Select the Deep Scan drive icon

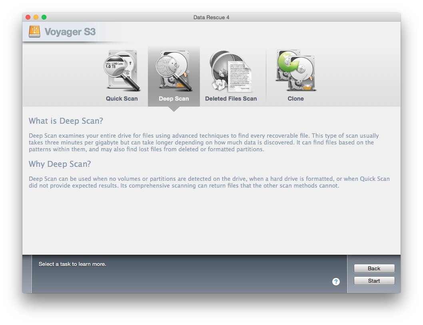point(174,71)
